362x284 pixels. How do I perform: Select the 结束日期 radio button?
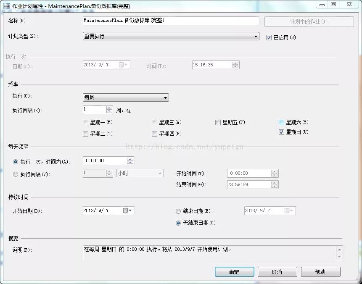(x=178, y=211)
